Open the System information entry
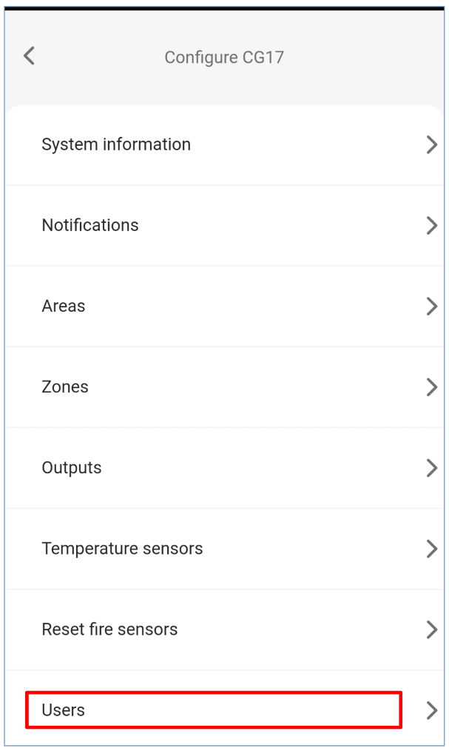This screenshot has width=449, height=754. 116,144
